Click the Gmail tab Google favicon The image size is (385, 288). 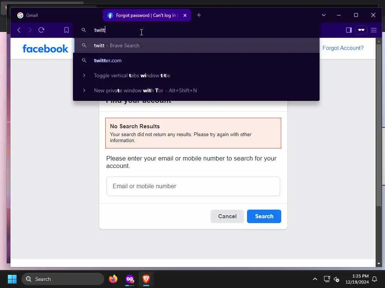pyautogui.click(x=20, y=15)
